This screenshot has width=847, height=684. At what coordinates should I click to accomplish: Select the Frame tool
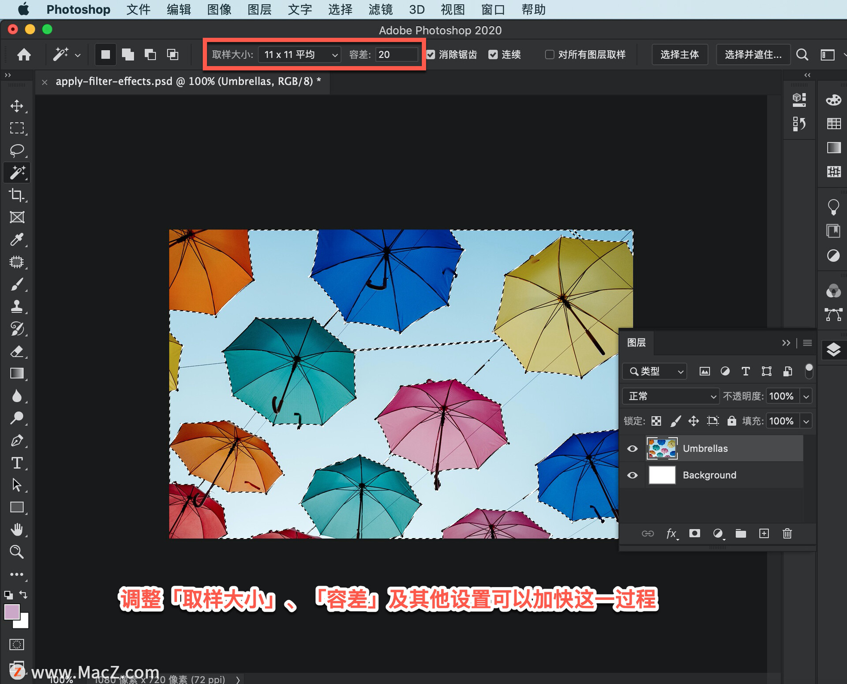point(17,217)
